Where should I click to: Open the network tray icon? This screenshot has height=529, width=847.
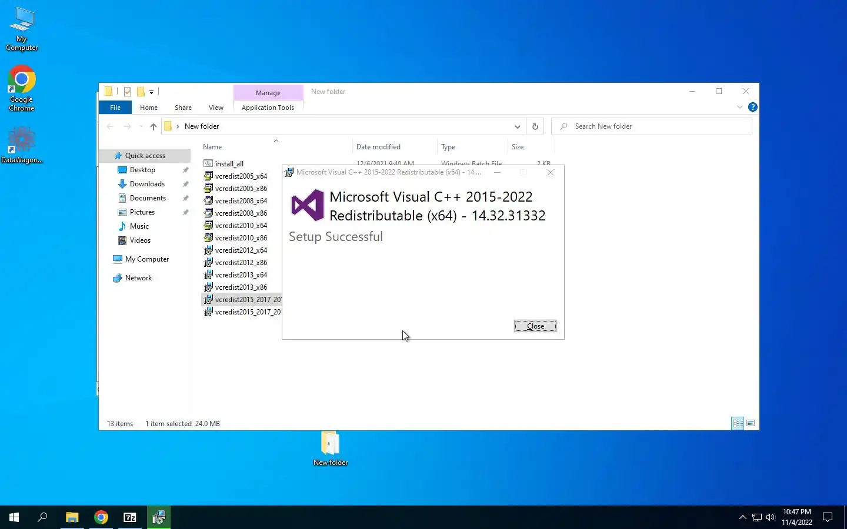pos(757,517)
